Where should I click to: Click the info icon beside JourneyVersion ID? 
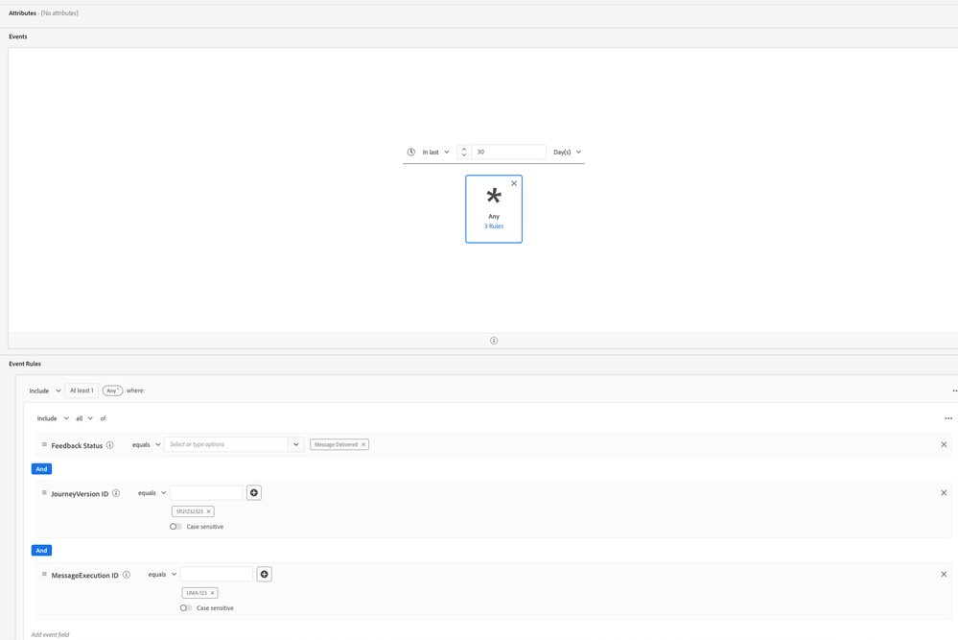pos(116,492)
